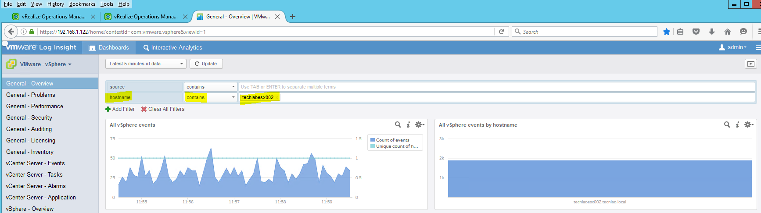Open Interactive Analytics for All vSphere events chart
Image resolution: width=761 pixels, height=213 pixels.
(398, 125)
